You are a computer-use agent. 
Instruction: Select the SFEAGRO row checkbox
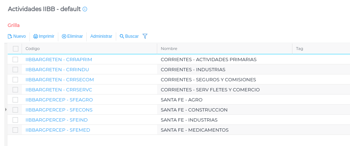(x=15, y=100)
